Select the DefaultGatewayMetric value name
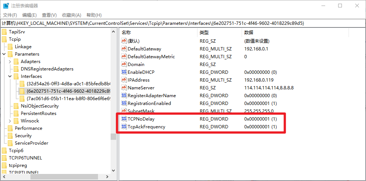366x181 pixels. (x=151, y=57)
